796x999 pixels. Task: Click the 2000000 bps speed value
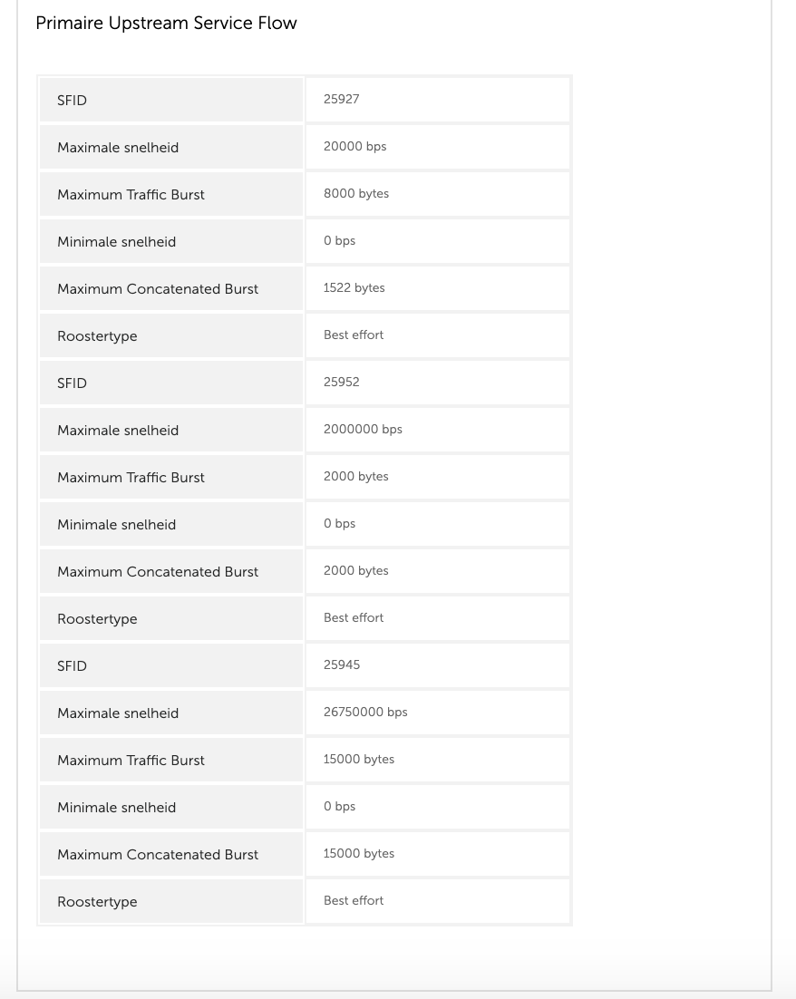363,430
